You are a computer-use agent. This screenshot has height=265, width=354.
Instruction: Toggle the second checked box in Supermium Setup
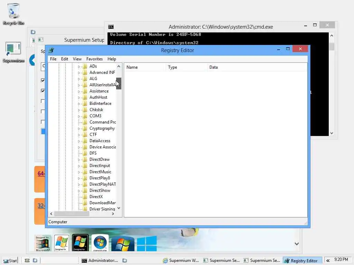[x=43, y=91]
